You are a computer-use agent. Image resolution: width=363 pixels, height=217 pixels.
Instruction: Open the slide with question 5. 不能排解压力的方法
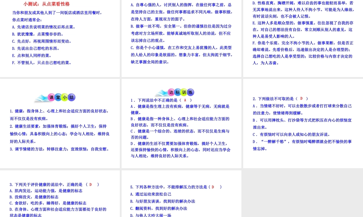[181, 194]
